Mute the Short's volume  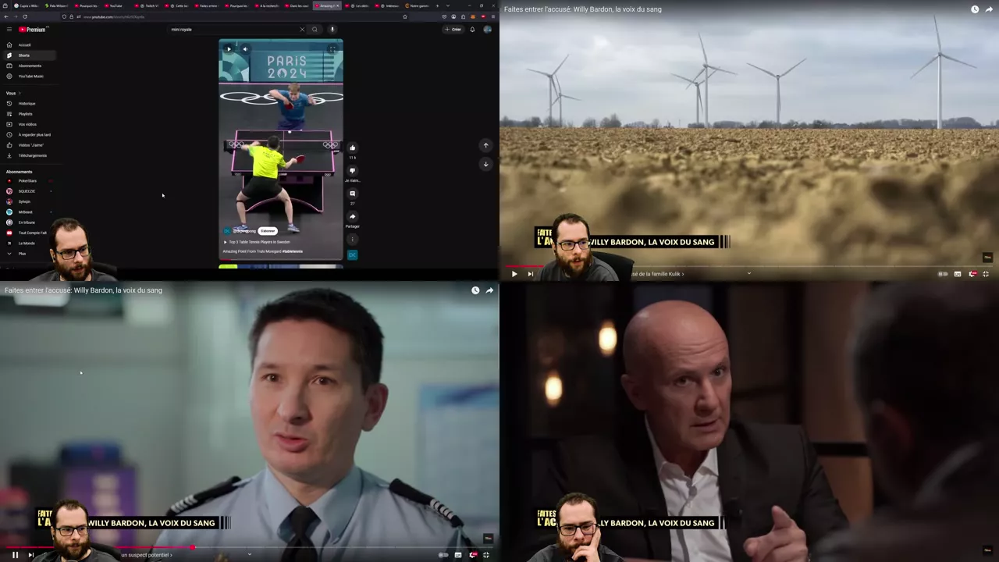click(x=245, y=49)
